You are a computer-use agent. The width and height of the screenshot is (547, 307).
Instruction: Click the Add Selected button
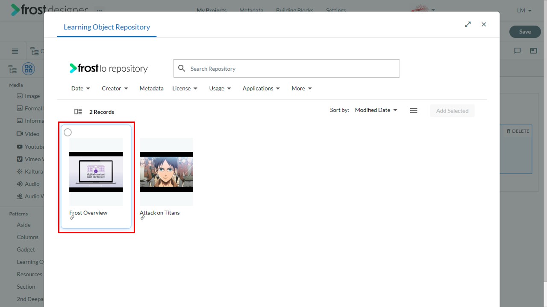[x=452, y=110]
